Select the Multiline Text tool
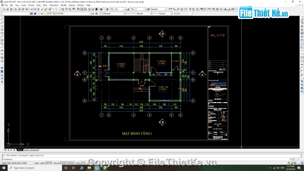 pyautogui.click(x=2, y=82)
